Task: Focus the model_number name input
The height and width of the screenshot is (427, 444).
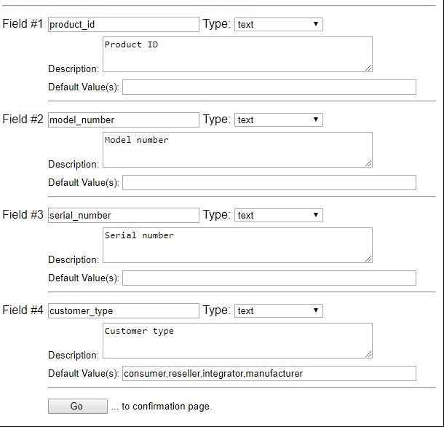Action: [x=123, y=120]
